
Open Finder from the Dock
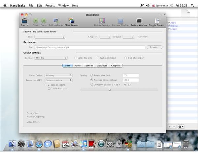(x=12, y=144)
